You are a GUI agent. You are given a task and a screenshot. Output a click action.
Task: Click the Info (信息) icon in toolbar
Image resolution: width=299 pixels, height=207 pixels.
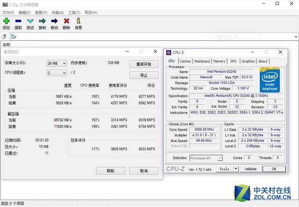click(x=78, y=21)
